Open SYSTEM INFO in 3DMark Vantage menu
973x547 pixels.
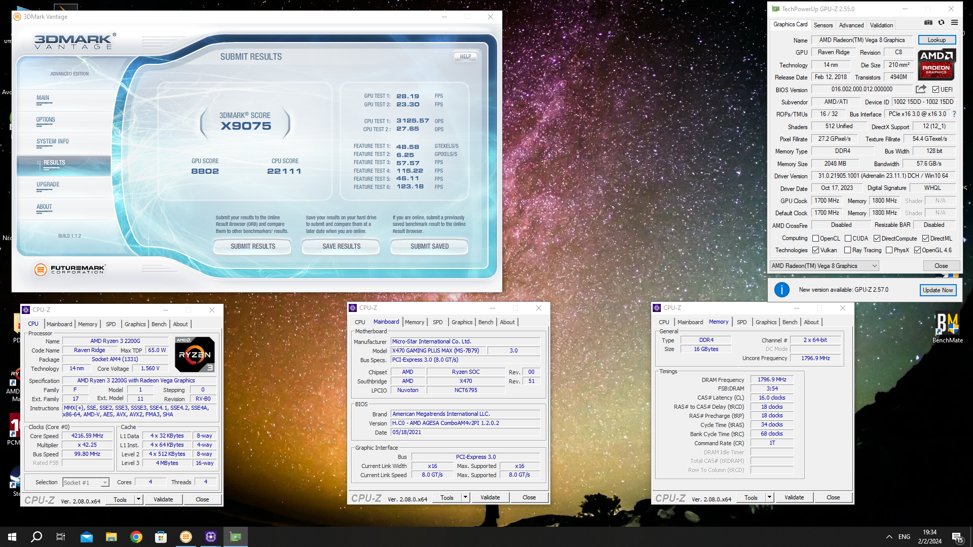(53, 142)
